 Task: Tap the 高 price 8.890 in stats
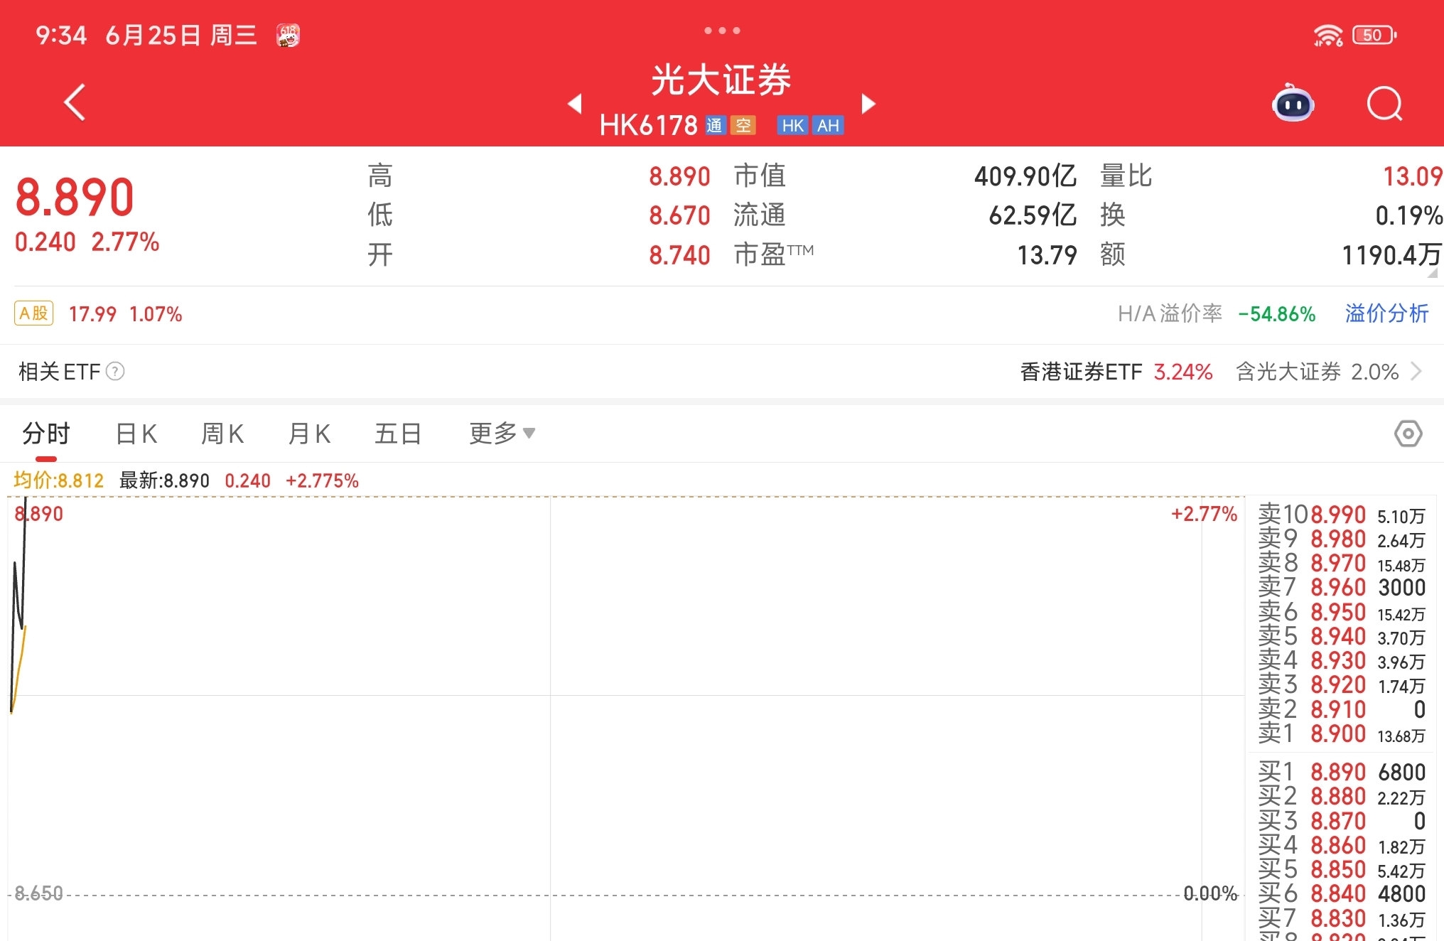[x=679, y=176]
